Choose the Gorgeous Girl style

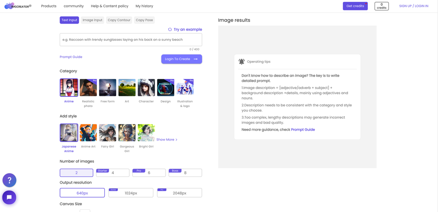(x=127, y=133)
